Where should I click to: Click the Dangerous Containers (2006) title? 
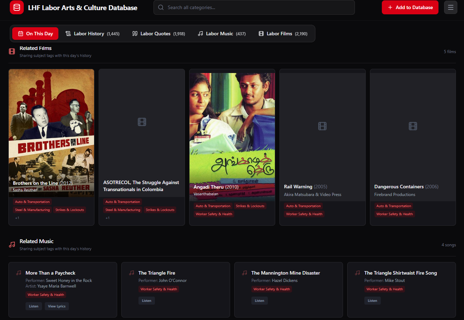click(x=406, y=187)
